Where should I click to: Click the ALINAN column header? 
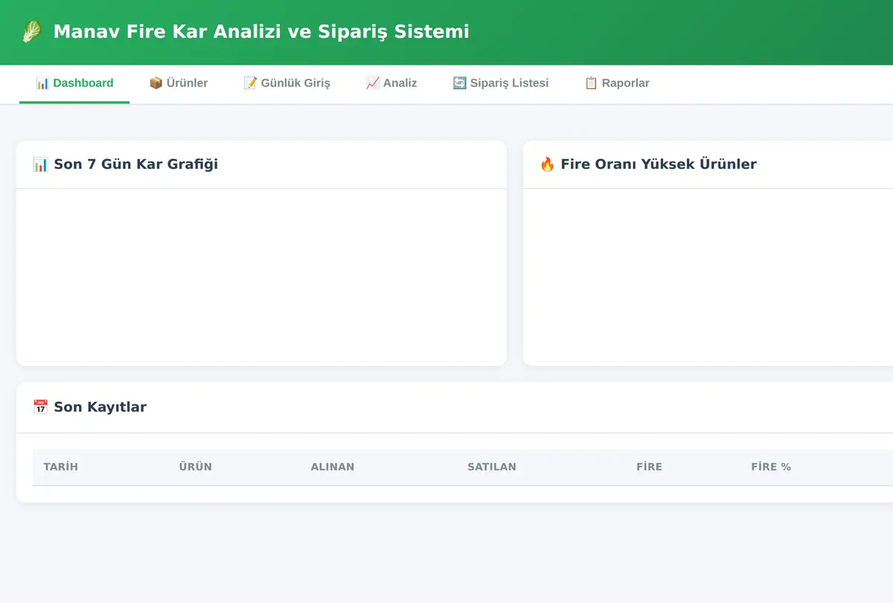333,467
